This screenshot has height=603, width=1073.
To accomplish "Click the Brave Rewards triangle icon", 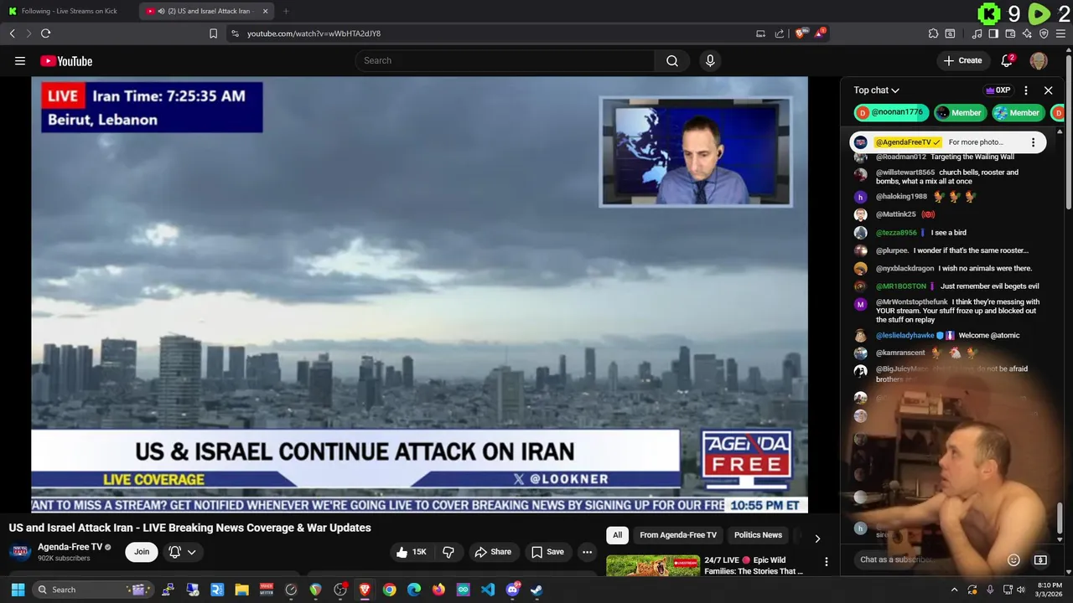I will click(821, 33).
